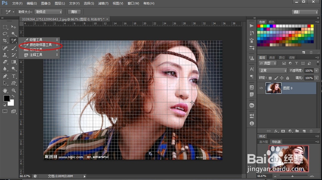Image resolution: width=322 pixels, height=180 pixels.
Task: Select the Zoom tool
Action: (14, 90)
